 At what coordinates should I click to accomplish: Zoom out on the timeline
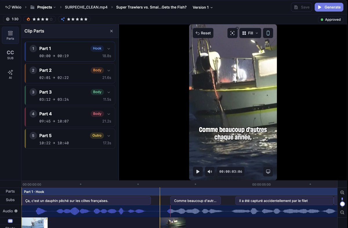point(342,213)
